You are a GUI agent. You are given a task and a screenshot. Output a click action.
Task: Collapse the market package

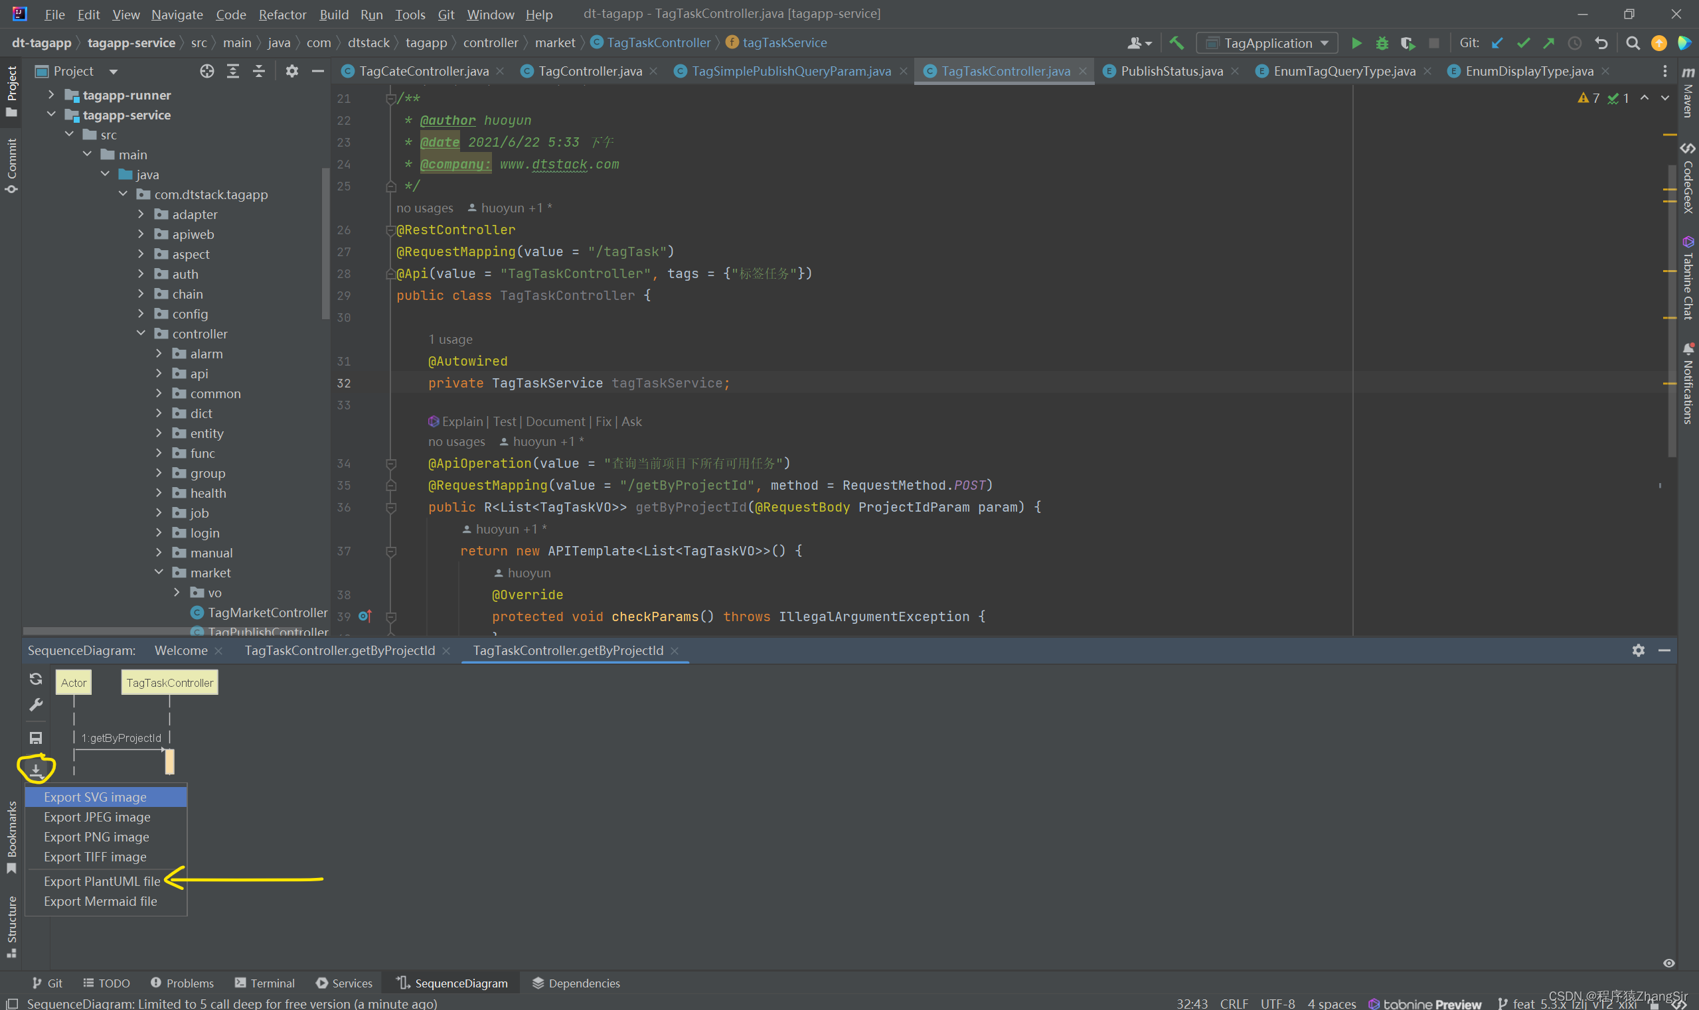click(x=159, y=572)
